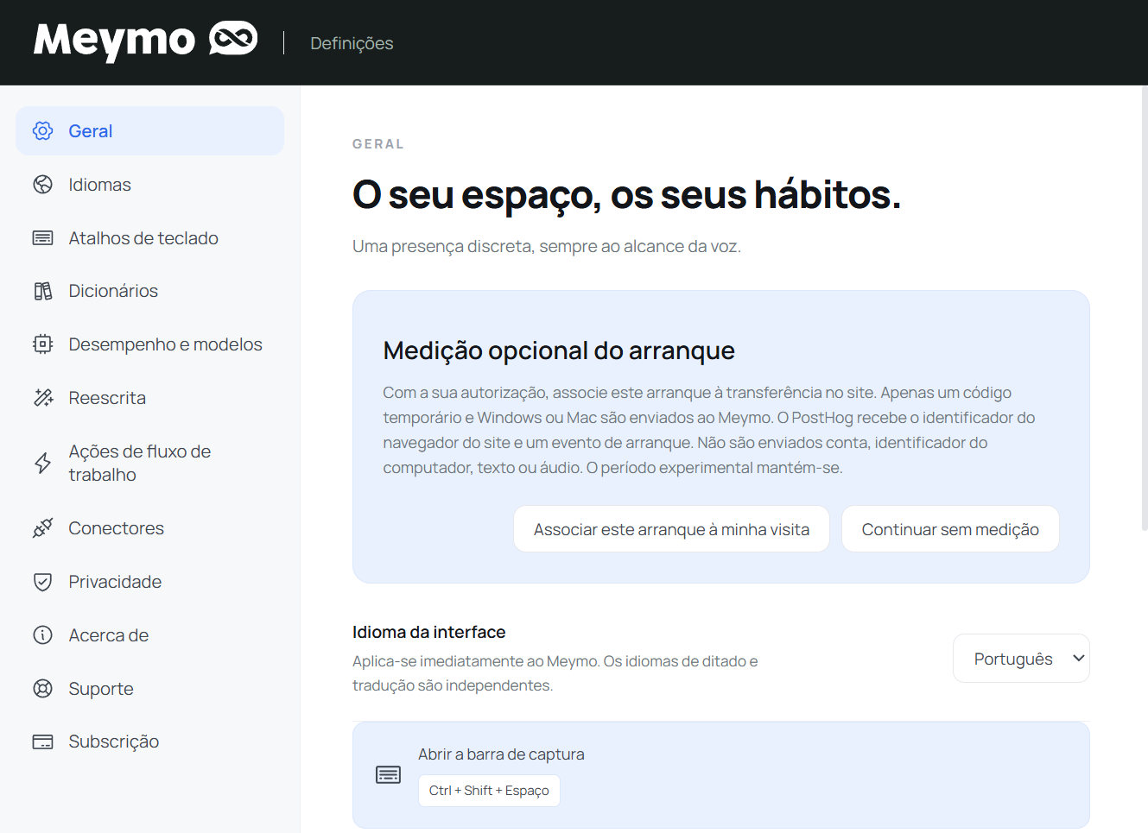Click the info icon beside Acerca de
This screenshot has height=833, width=1148.
pyautogui.click(x=42, y=635)
